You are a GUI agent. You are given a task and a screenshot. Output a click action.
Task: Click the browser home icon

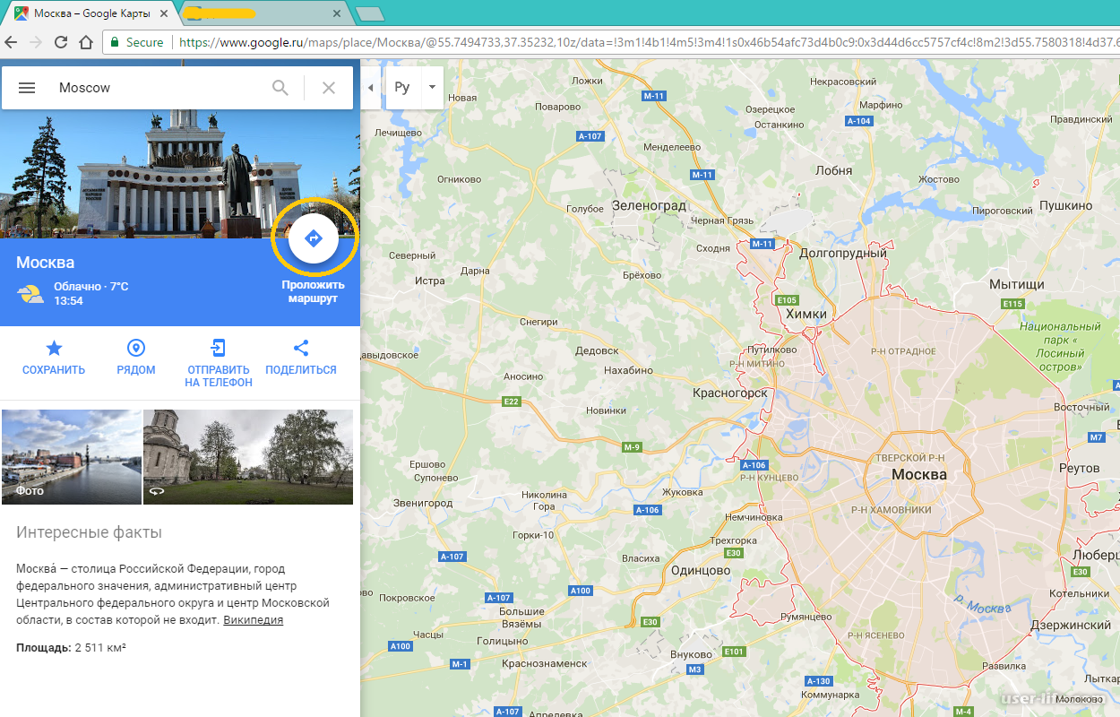[x=86, y=42]
